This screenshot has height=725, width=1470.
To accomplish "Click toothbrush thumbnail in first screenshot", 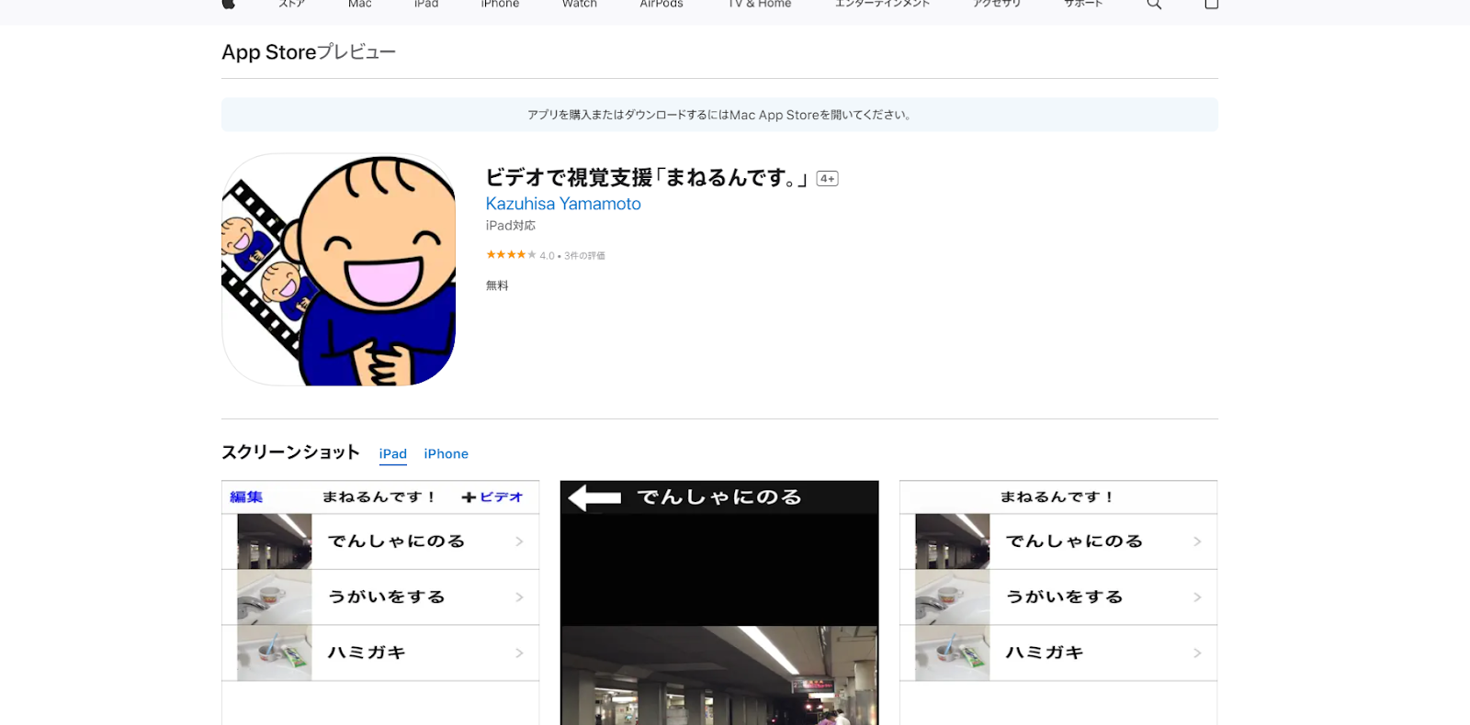I will (275, 653).
